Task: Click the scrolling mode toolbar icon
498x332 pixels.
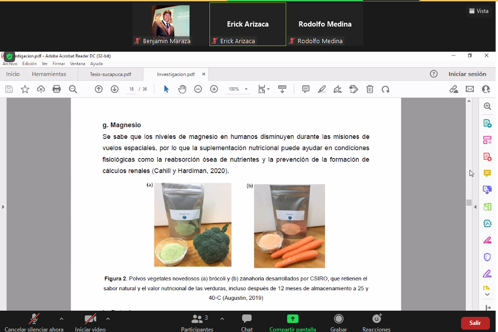Action: [x=282, y=89]
